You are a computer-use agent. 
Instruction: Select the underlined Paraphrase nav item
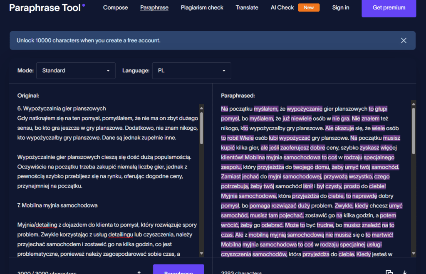(154, 7)
